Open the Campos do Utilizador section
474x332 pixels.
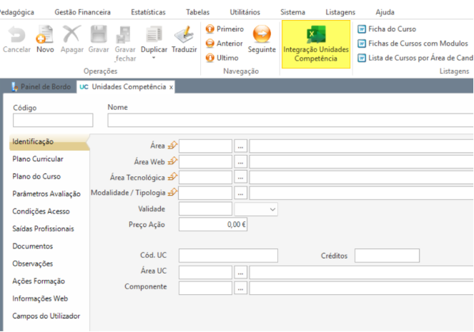pos(46,316)
